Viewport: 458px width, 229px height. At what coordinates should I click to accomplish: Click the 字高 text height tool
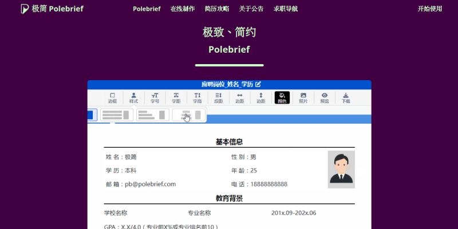click(x=198, y=98)
